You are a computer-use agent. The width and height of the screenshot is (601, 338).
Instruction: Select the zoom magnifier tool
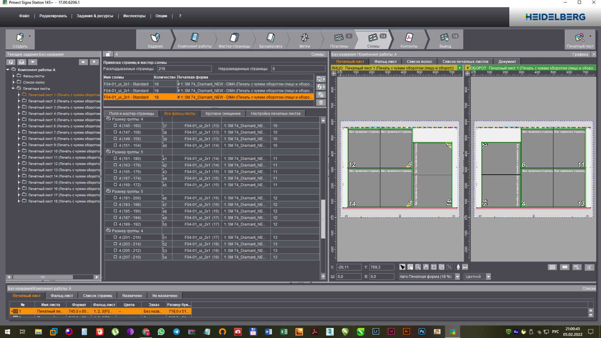coord(418,267)
